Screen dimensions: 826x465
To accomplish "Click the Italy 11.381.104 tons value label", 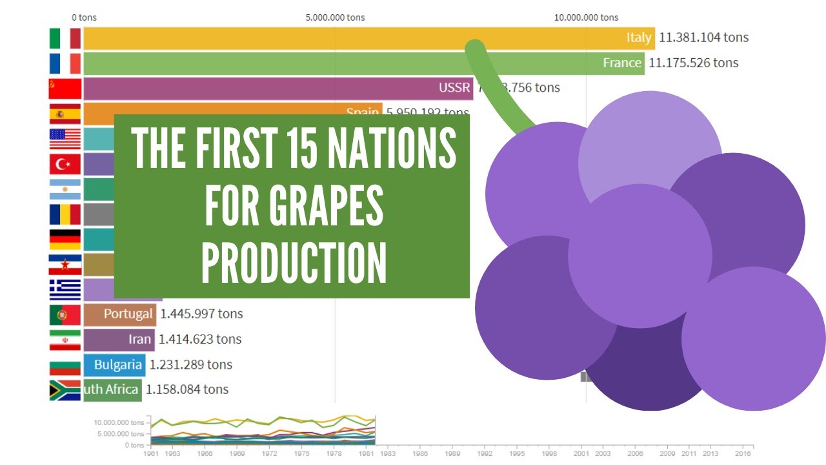I will click(703, 37).
